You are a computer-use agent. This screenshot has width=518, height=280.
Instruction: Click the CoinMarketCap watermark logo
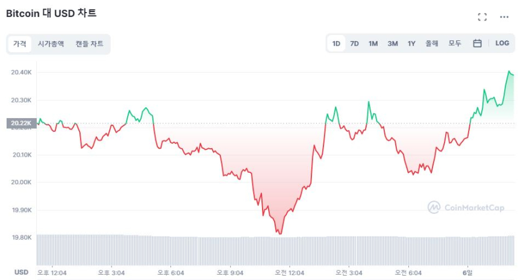[466, 208]
